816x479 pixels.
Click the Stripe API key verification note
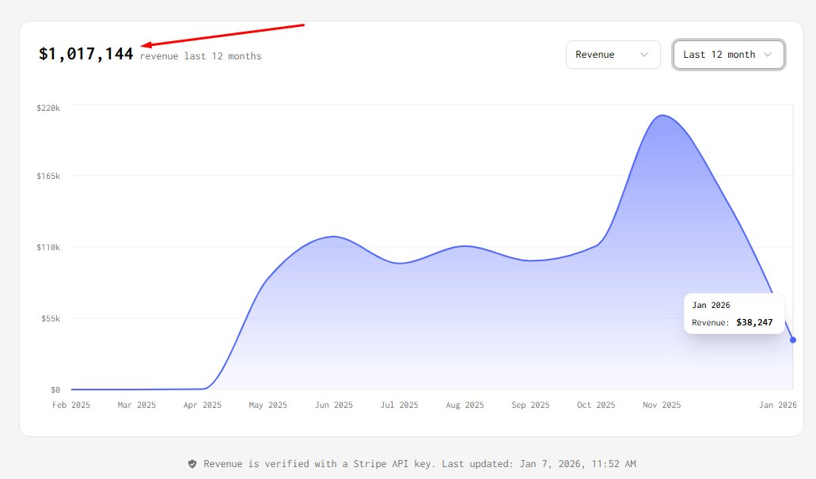pyautogui.click(x=419, y=464)
